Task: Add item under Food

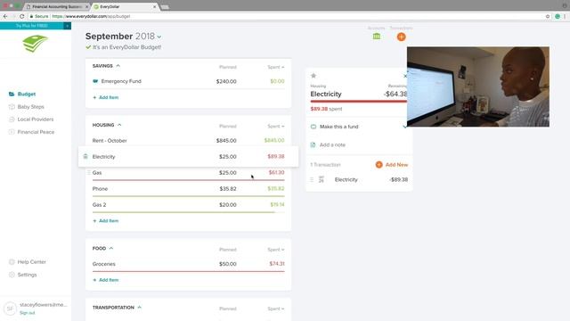Action: 105,280
